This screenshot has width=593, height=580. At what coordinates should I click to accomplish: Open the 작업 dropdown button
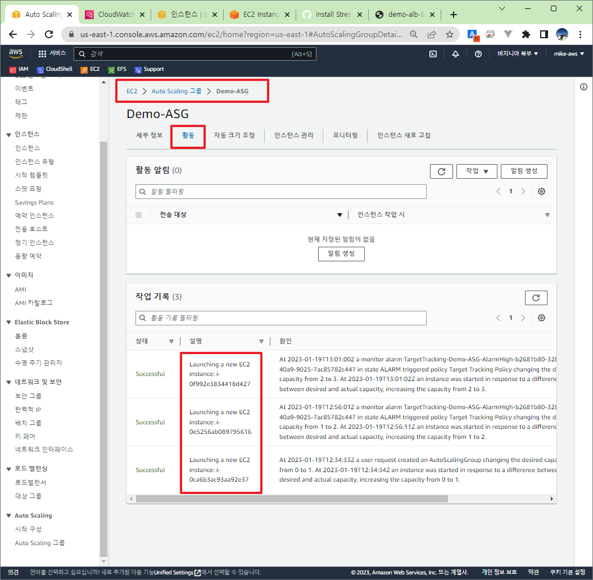point(477,171)
